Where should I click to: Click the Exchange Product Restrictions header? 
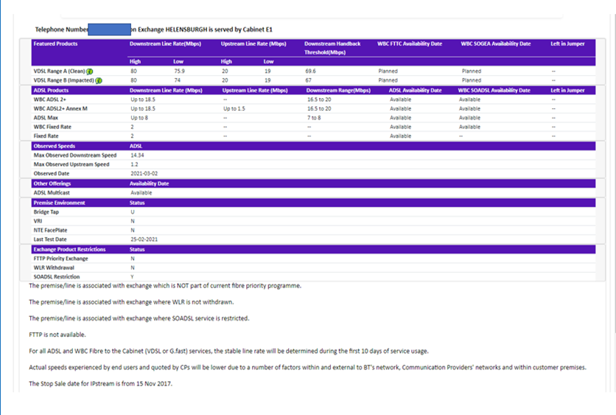(69, 249)
